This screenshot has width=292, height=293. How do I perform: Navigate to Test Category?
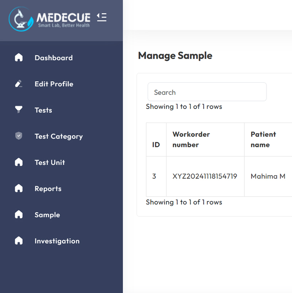pos(59,137)
